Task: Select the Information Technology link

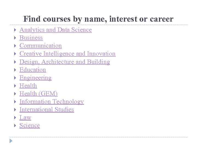Action: (x=51, y=101)
